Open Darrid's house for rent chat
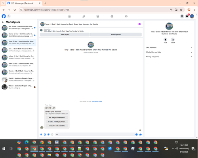The height and width of the screenshot is (158, 198). [x=19, y=35]
